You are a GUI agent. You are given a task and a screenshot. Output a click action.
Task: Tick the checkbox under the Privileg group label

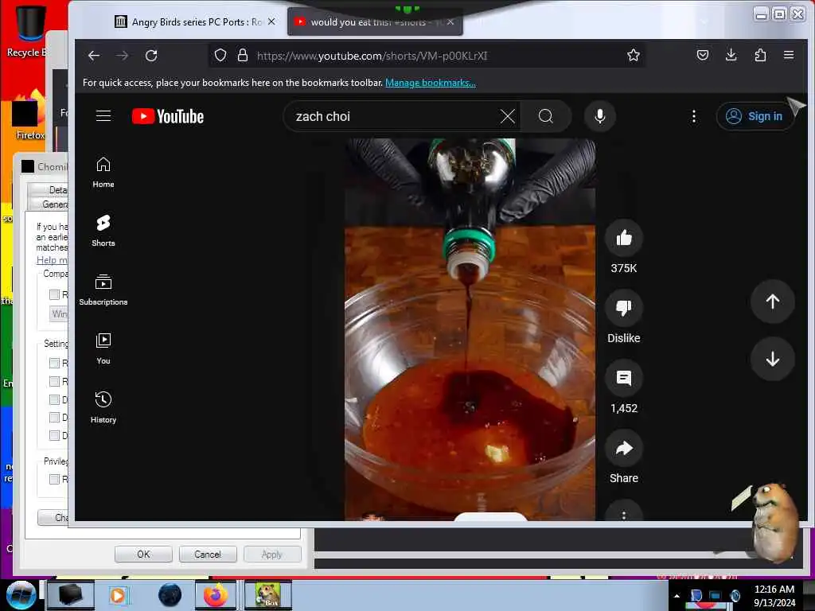coord(54,479)
